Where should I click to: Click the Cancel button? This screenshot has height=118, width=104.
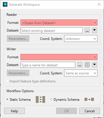pos(89,111)
